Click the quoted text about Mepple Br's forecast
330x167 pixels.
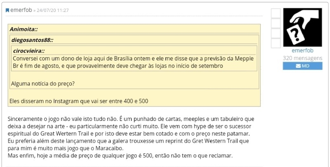click(x=132, y=62)
